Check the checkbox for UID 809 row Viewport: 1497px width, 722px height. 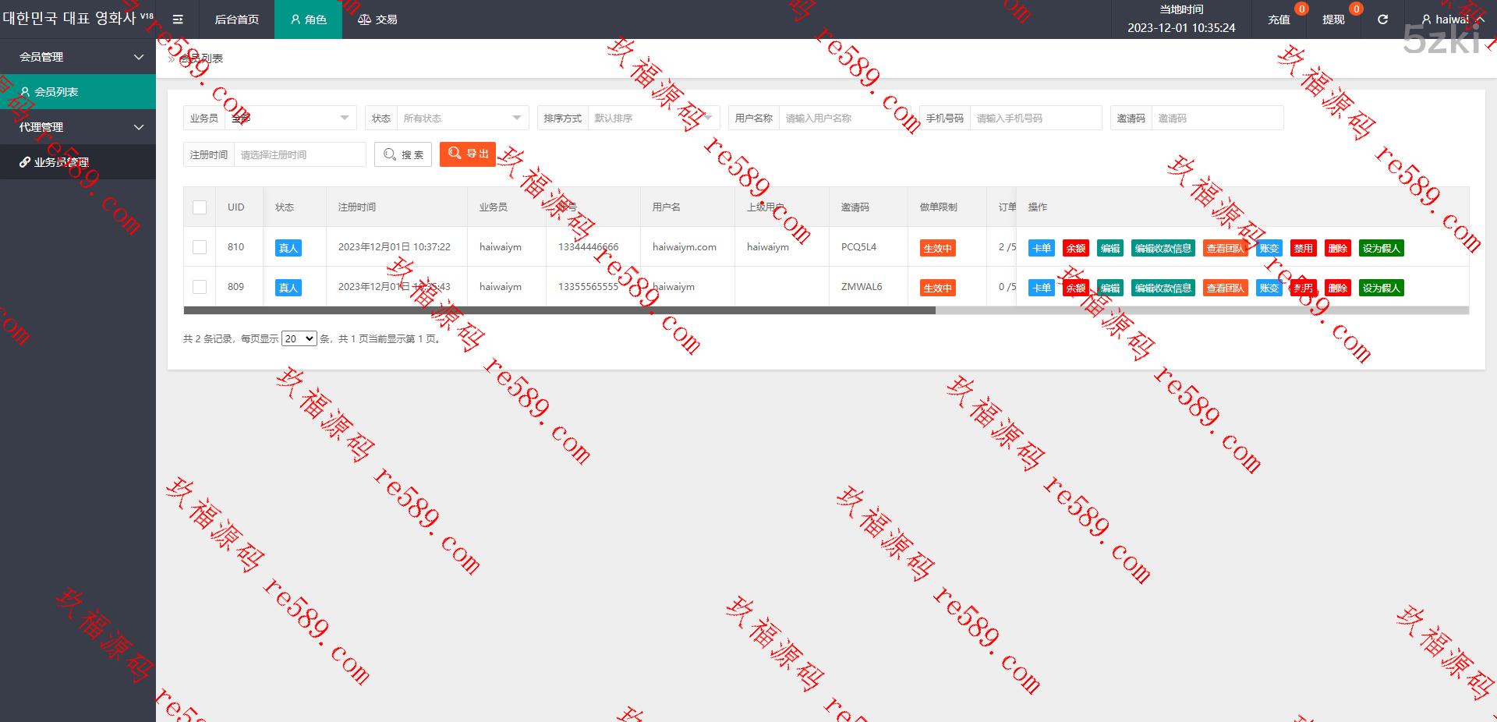tap(200, 287)
